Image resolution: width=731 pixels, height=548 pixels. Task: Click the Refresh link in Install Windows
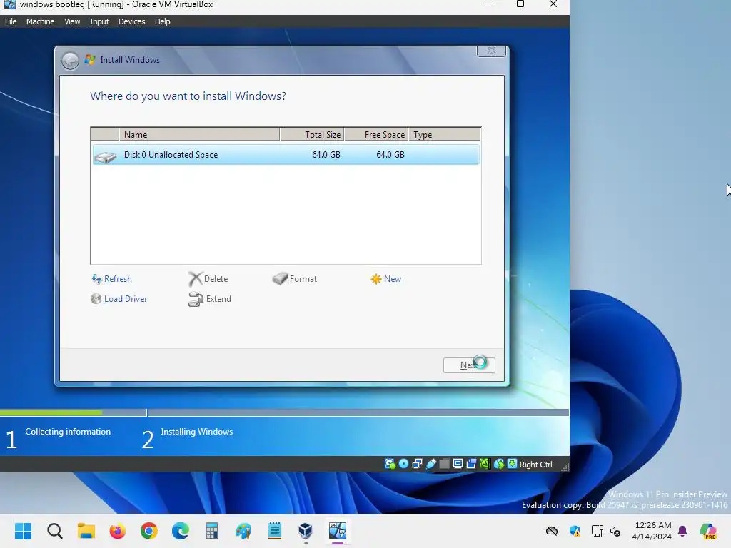(112, 279)
